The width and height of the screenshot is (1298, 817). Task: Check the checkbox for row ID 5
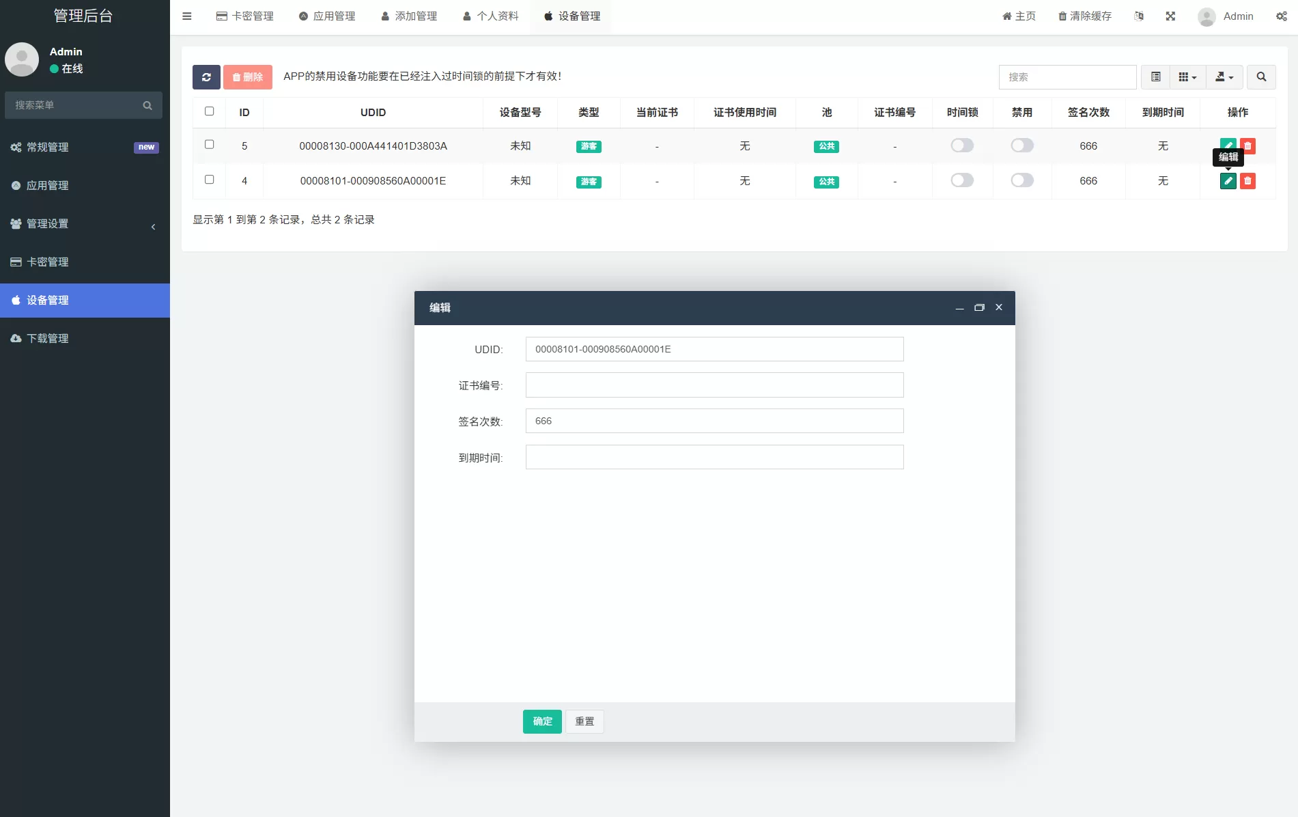pos(210,145)
